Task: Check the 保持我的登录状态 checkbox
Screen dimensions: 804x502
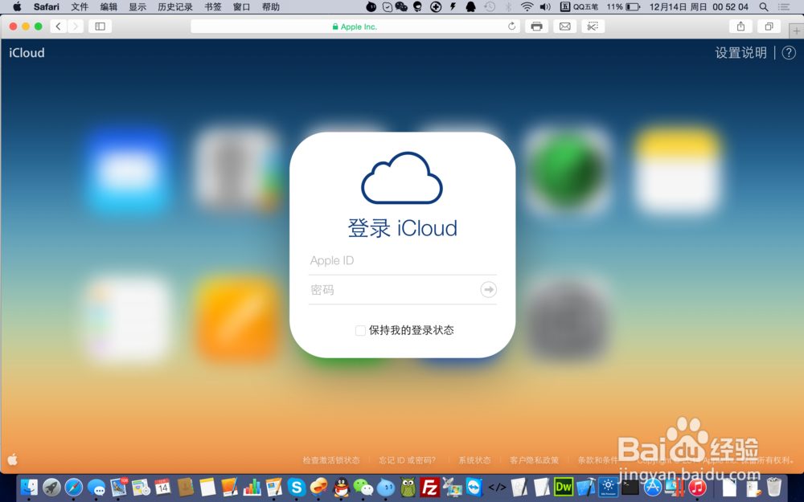Action: click(x=360, y=329)
